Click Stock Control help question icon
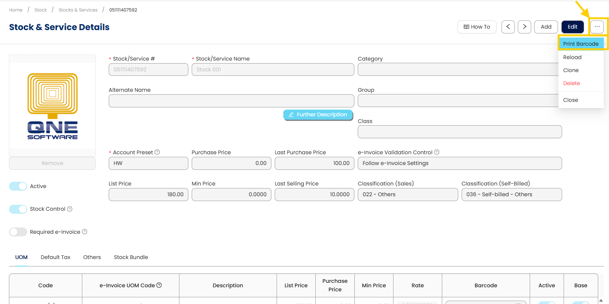This screenshot has width=609, height=304. (70, 209)
